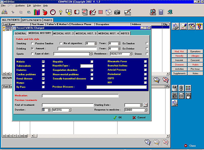Image resolution: width=204 pixels, height=150 pixels.
Task: Open the colored squares grid icon
Action: 188,88
